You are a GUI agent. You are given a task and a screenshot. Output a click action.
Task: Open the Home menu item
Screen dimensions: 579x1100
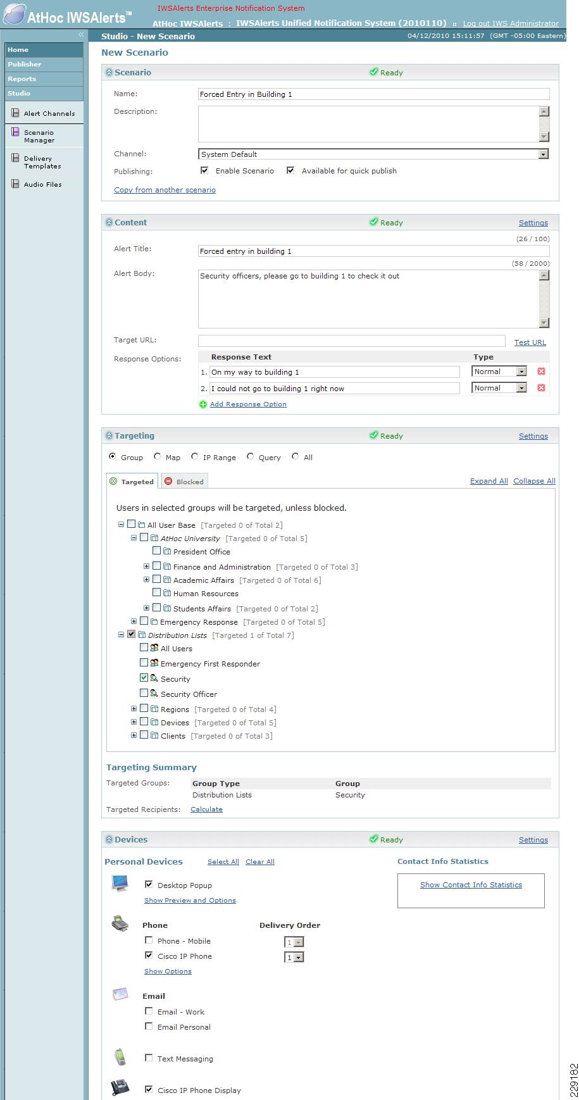tap(44, 49)
